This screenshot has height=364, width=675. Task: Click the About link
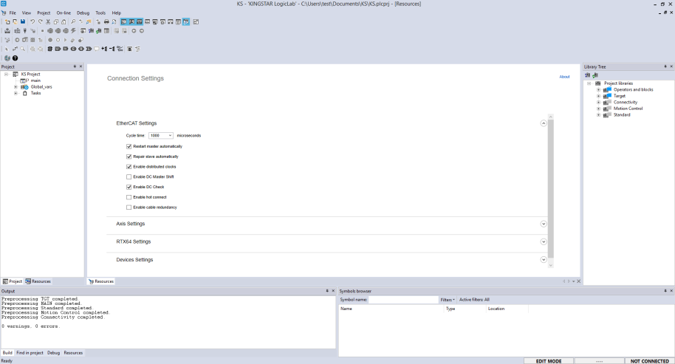(x=564, y=77)
